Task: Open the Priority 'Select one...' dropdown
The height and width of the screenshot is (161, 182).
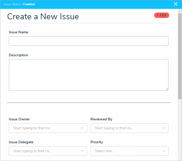Action: [129, 151]
